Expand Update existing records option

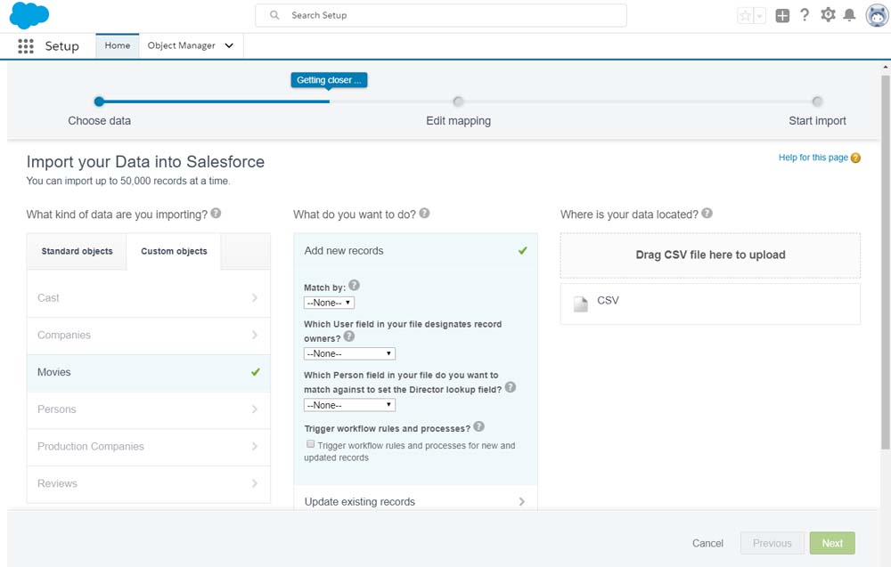tap(415, 502)
